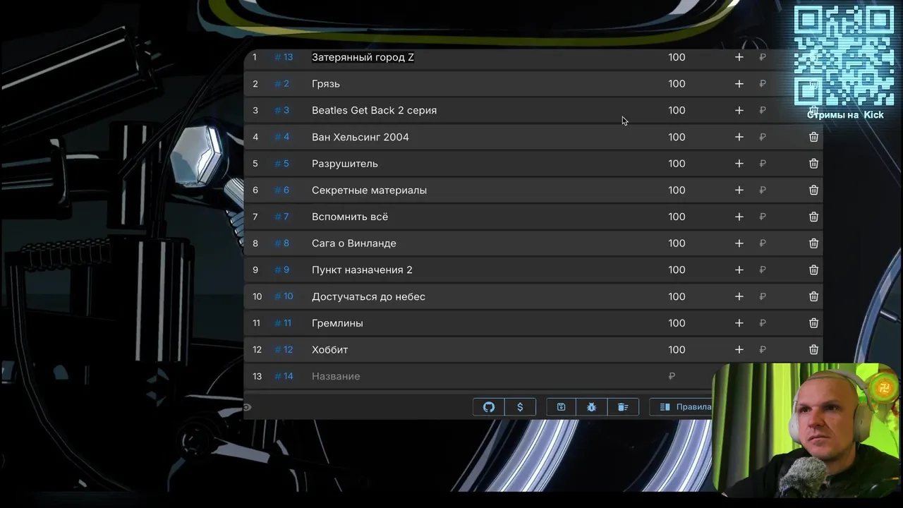Click the #14 ID in the empty row

tap(284, 376)
